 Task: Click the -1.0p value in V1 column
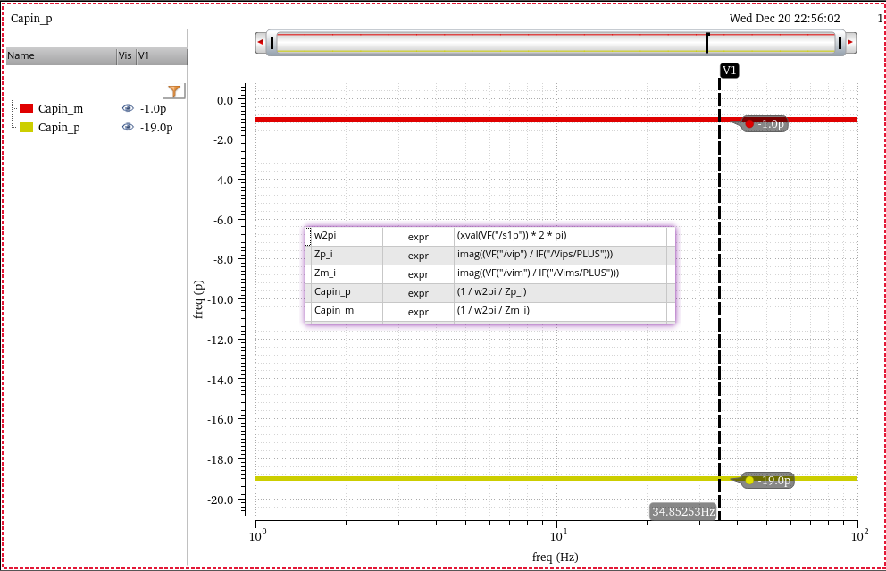pyautogui.click(x=153, y=108)
